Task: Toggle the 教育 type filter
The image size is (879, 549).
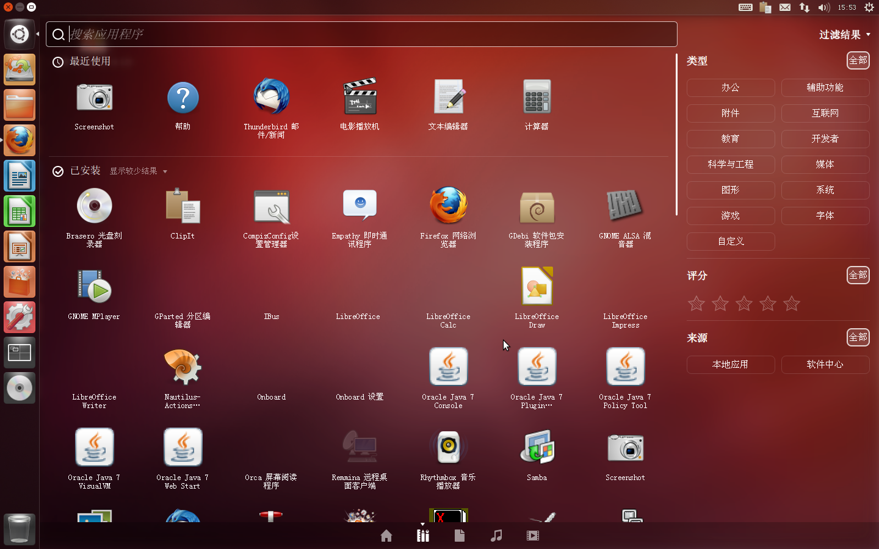Action: tap(731, 139)
